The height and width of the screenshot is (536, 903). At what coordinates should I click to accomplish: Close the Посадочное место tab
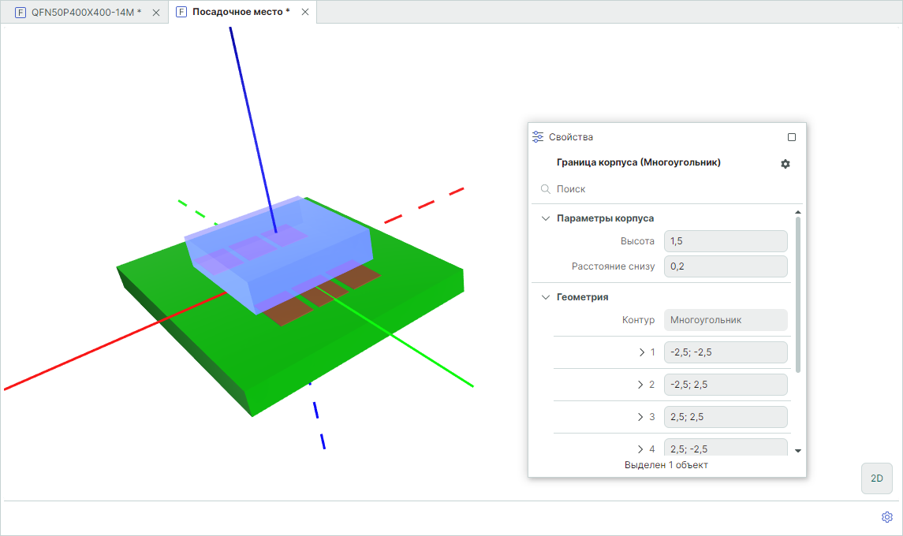coord(304,13)
